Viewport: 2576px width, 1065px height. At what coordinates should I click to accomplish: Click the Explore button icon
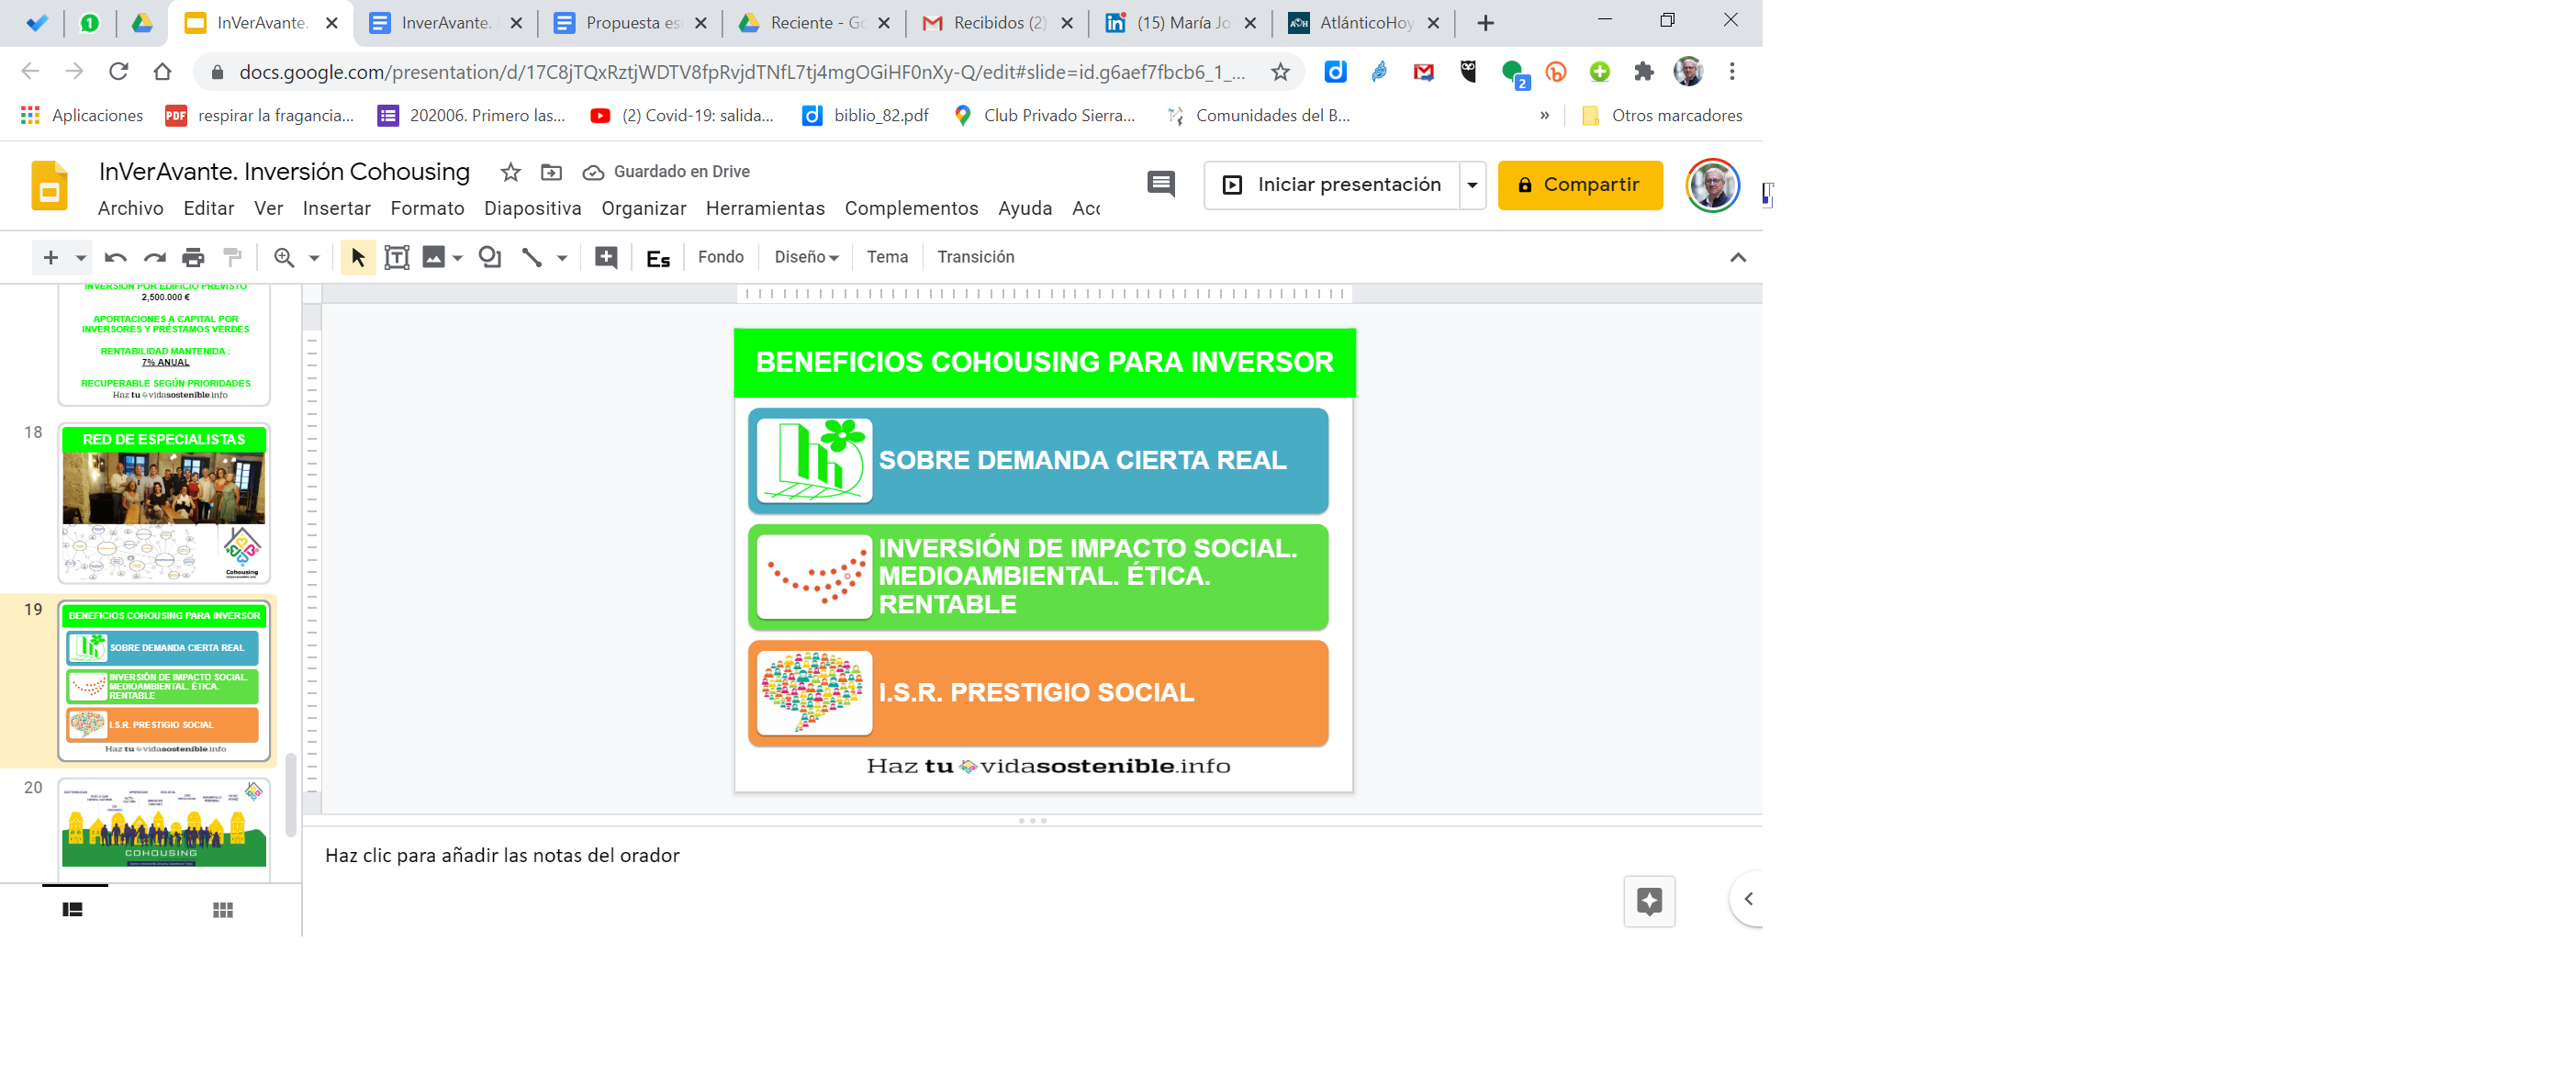(x=1649, y=901)
